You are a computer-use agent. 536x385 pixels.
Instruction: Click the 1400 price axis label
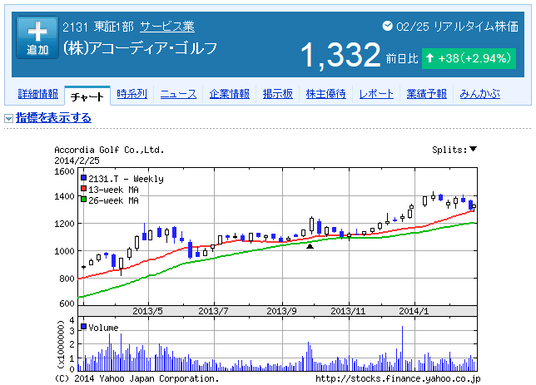click(64, 196)
